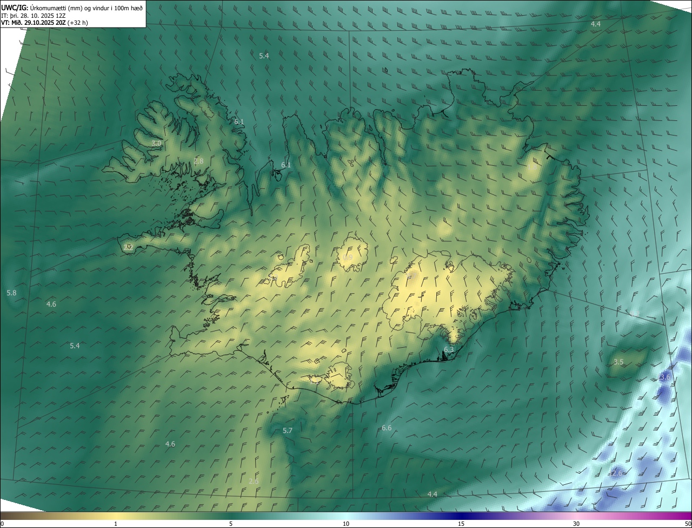The image size is (692, 528).
Task: Click the 2.8 value on the Westfjords
Action: point(198,161)
